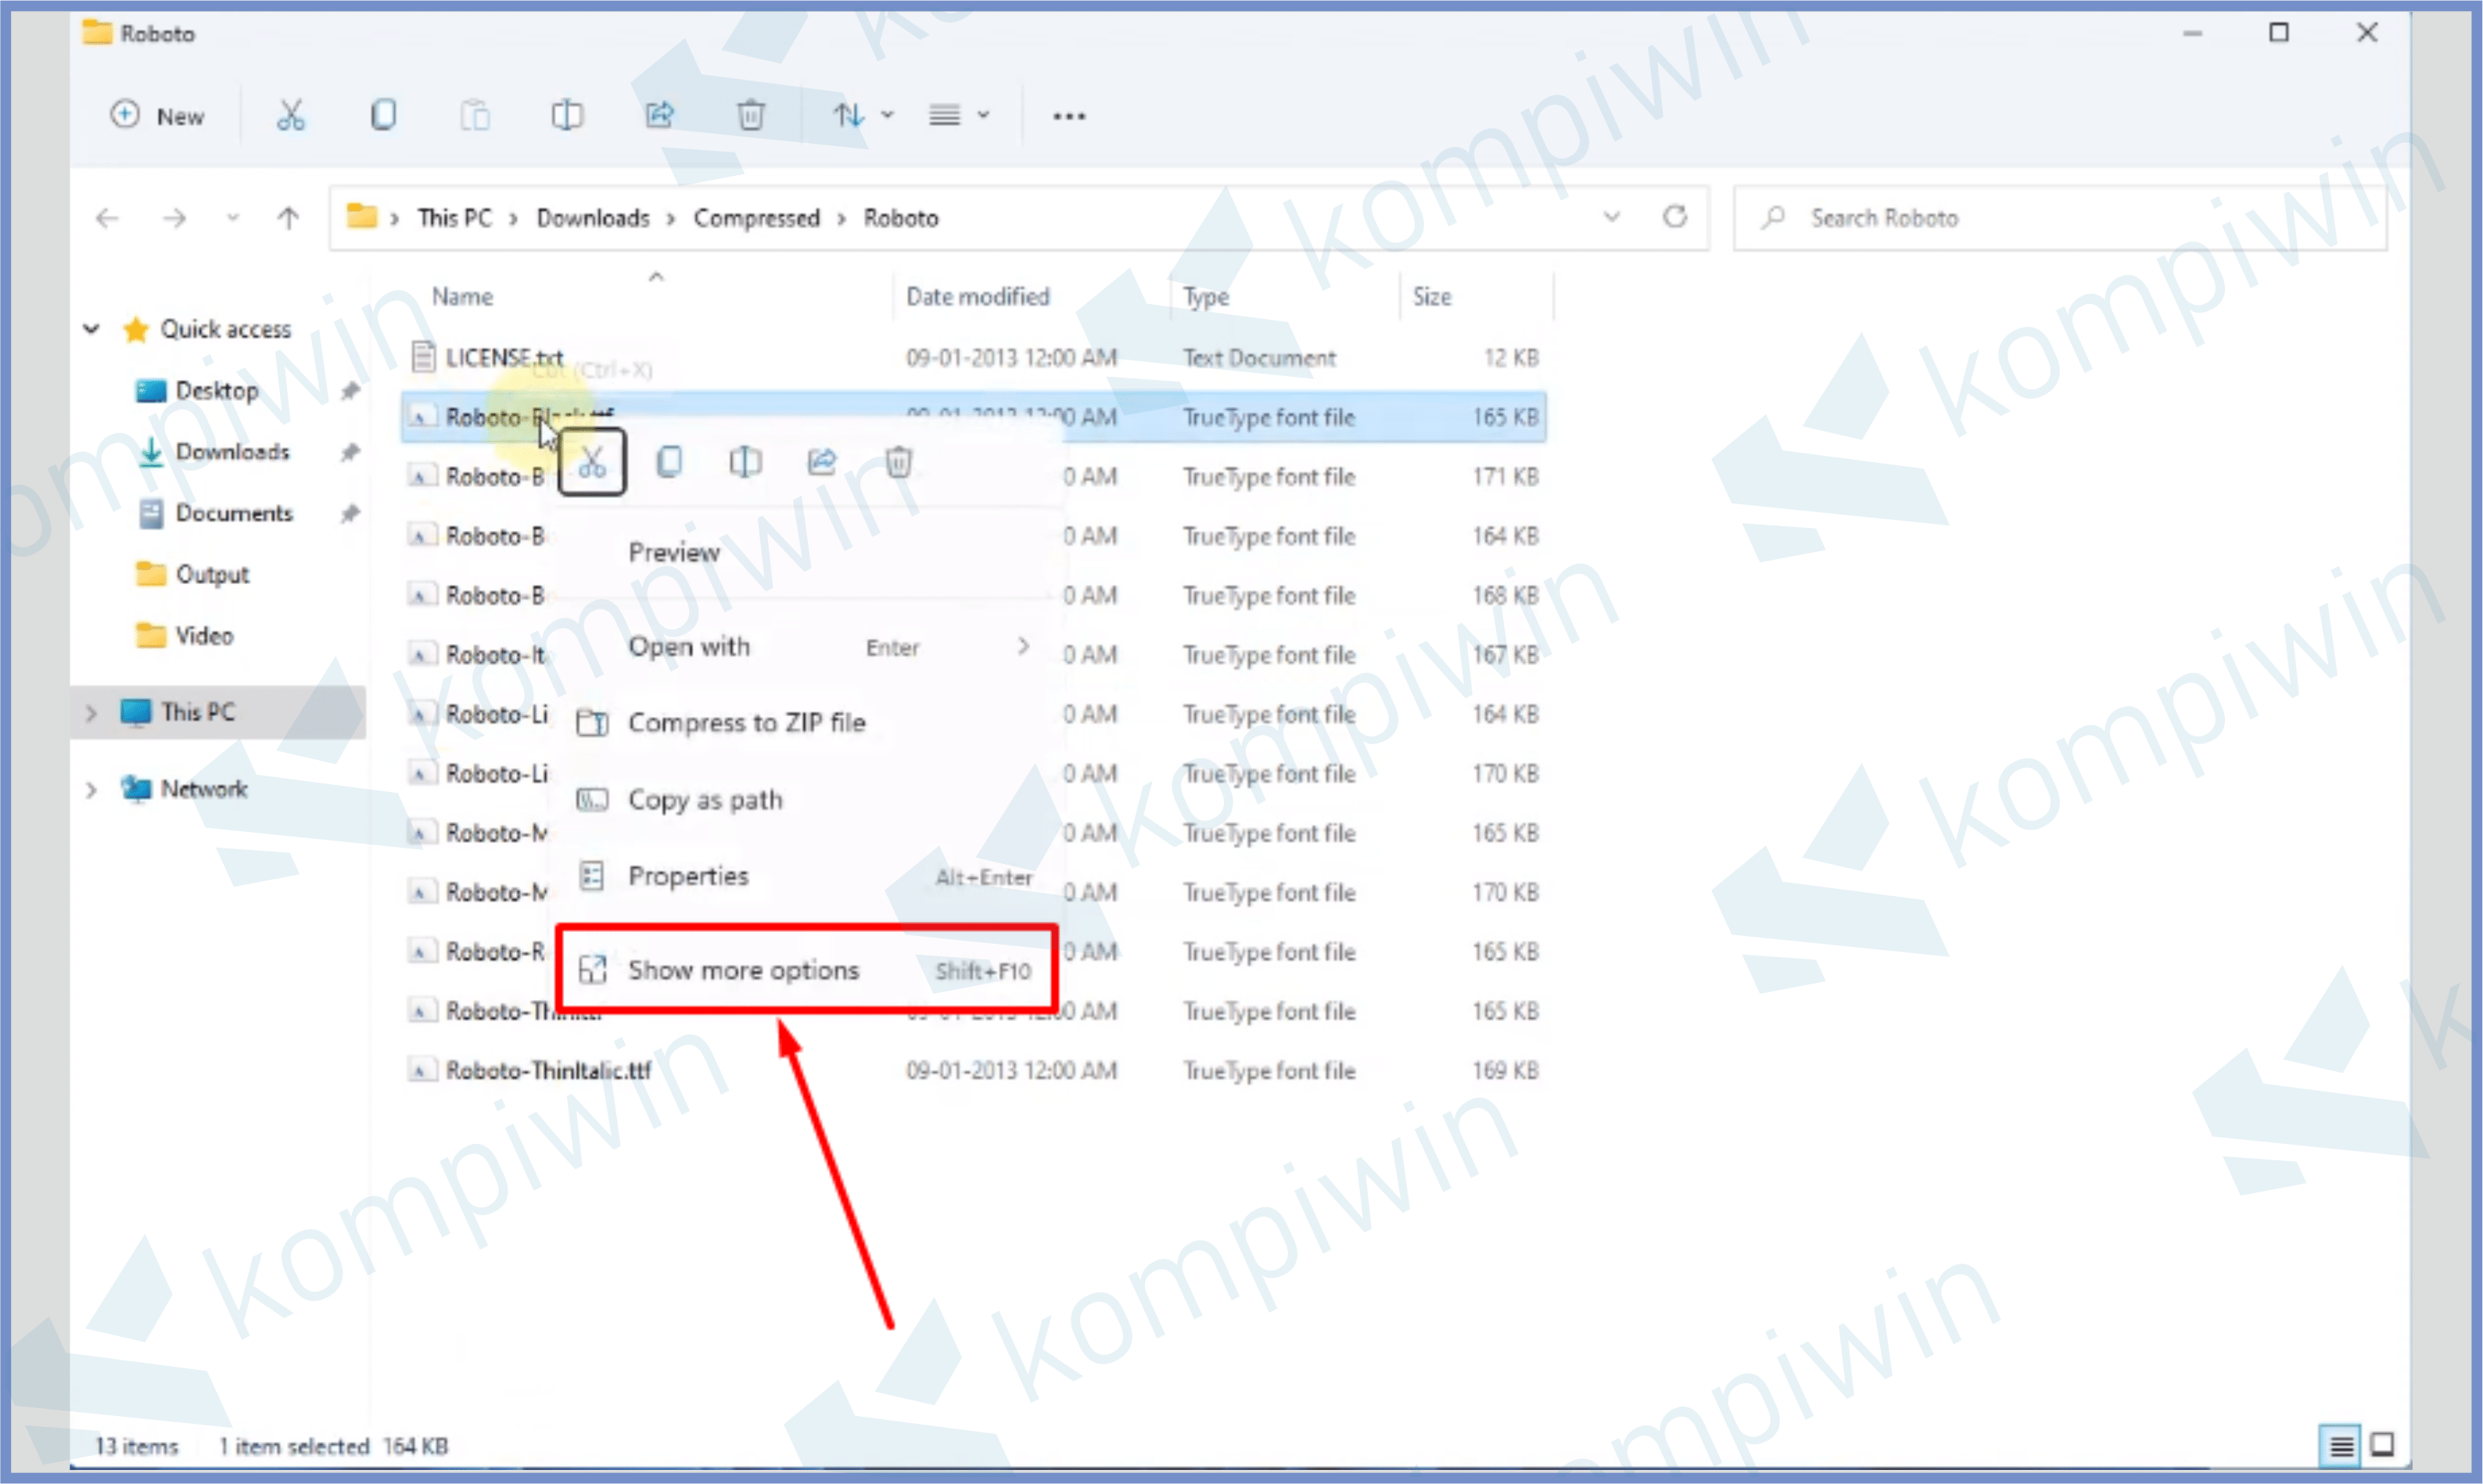Click the Delete icon in context menu
The image size is (2483, 1484).
point(899,462)
